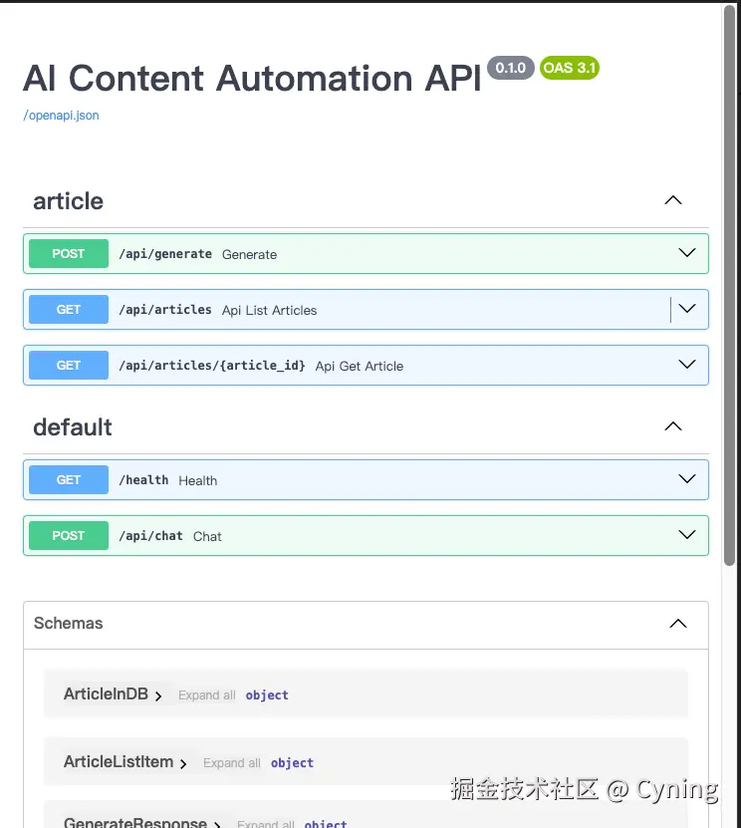This screenshot has height=828, width=741.
Task: Collapse the Schemas section chevron
Action: pyautogui.click(x=678, y=624)
